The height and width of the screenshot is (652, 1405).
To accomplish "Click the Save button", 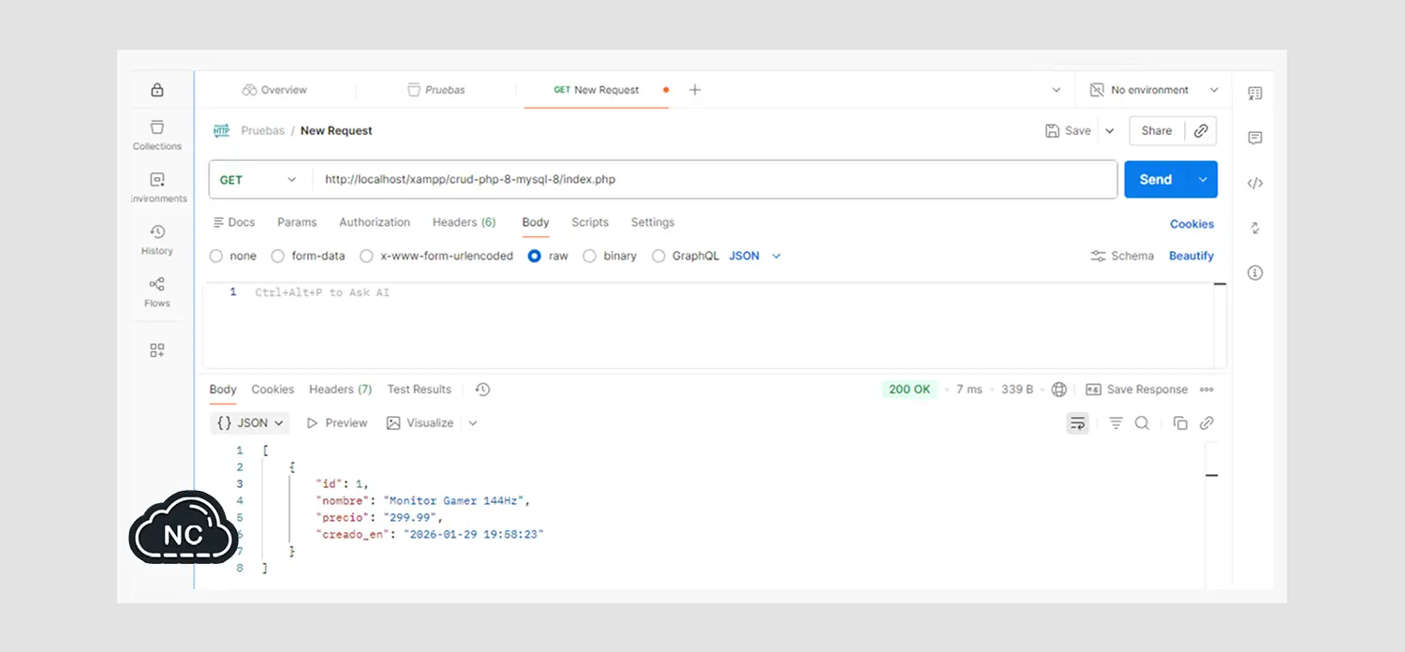I will [x=1068, y=131].
